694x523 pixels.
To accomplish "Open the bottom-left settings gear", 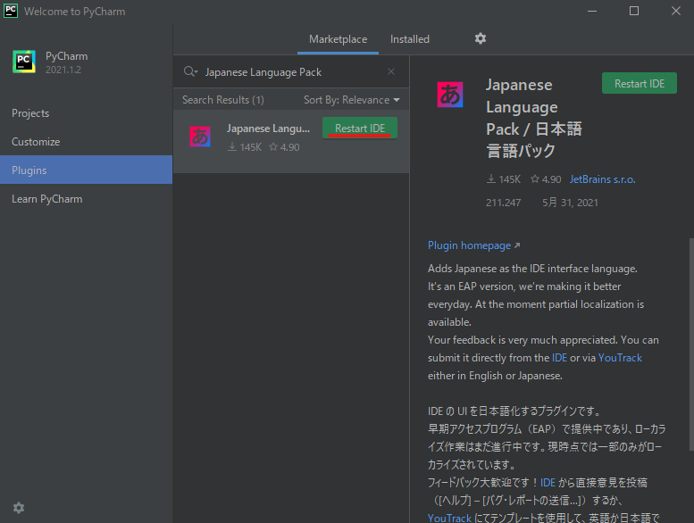I will (x=19, y=508).
